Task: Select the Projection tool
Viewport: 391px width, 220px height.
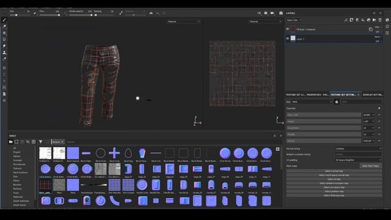Action: (4, 33)
